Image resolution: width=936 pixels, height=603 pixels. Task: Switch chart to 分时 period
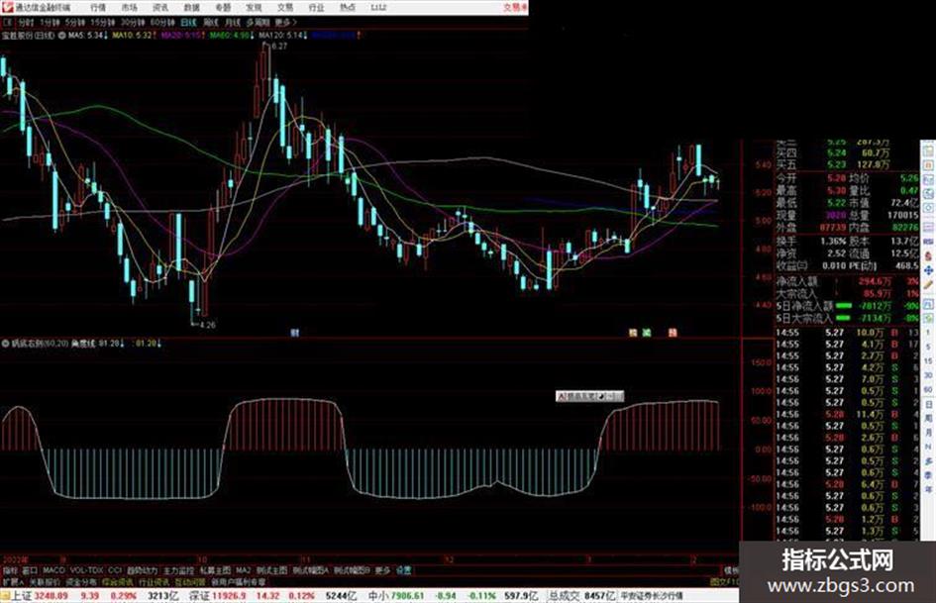[25, 22]
